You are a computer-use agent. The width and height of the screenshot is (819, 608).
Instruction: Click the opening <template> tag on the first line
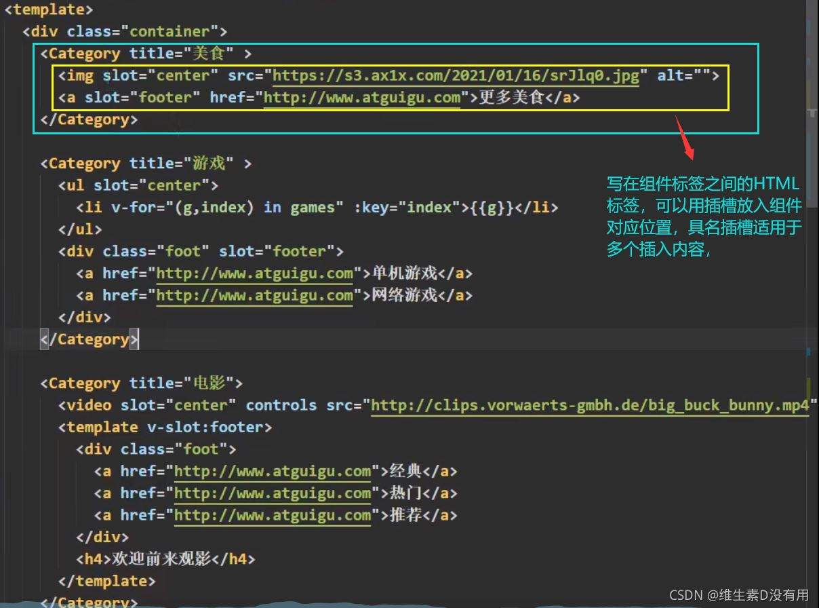(x=49, y=9)
